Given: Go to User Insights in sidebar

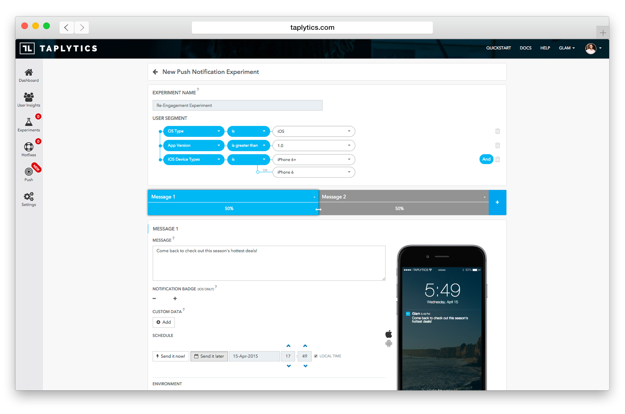Looking at the screenshot, I should point(29,97).
